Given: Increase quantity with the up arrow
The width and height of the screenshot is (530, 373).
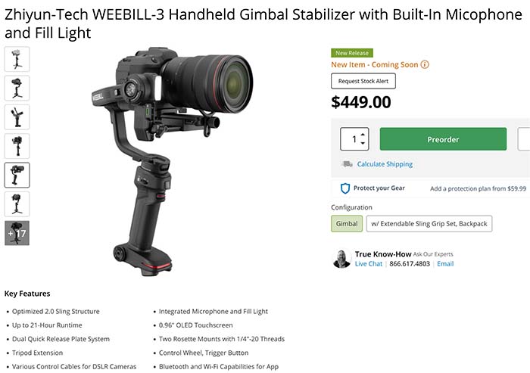Looking at the screenshot, I should coord(363,135).
